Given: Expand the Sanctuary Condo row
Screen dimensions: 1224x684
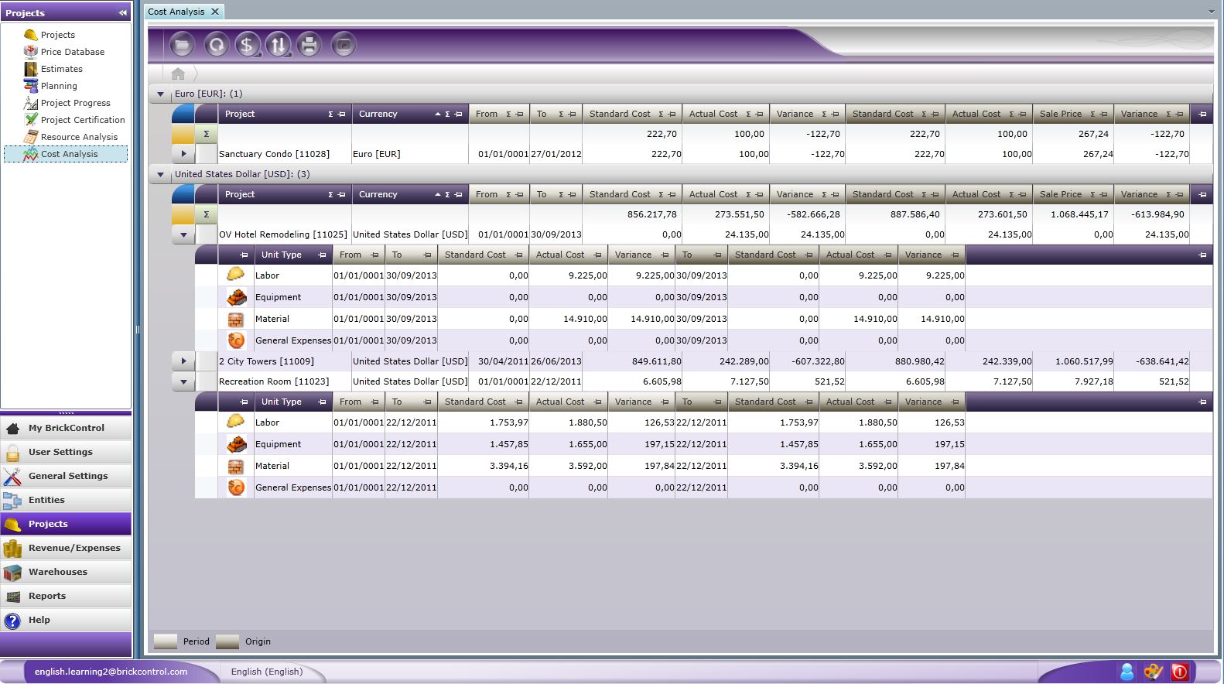Looking at the screenshot, I should 183,154.
